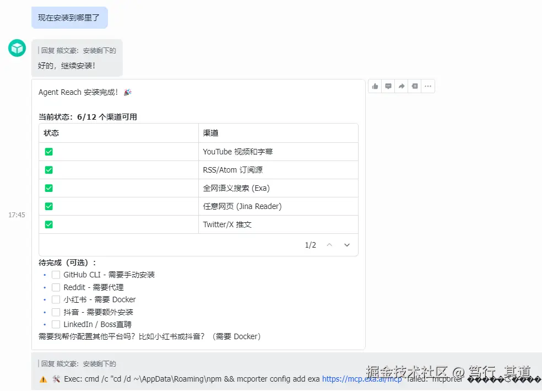Click the user message bubble 现在安装到哪里了
The height and width of the screenshot is (391, 542).
pos(69,18)
